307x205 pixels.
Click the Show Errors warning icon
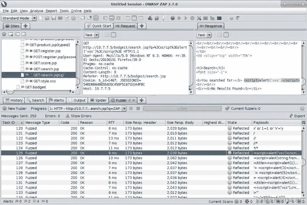click(x=68, y=116)
